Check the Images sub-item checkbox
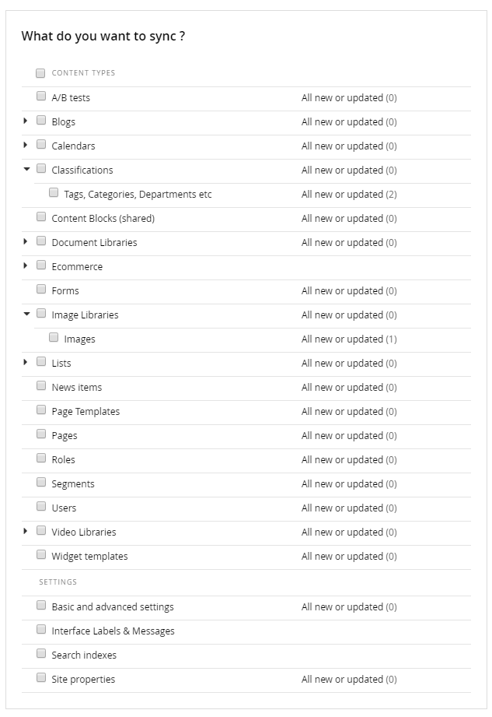The image size is (492, 717). (x=54, y=338)
